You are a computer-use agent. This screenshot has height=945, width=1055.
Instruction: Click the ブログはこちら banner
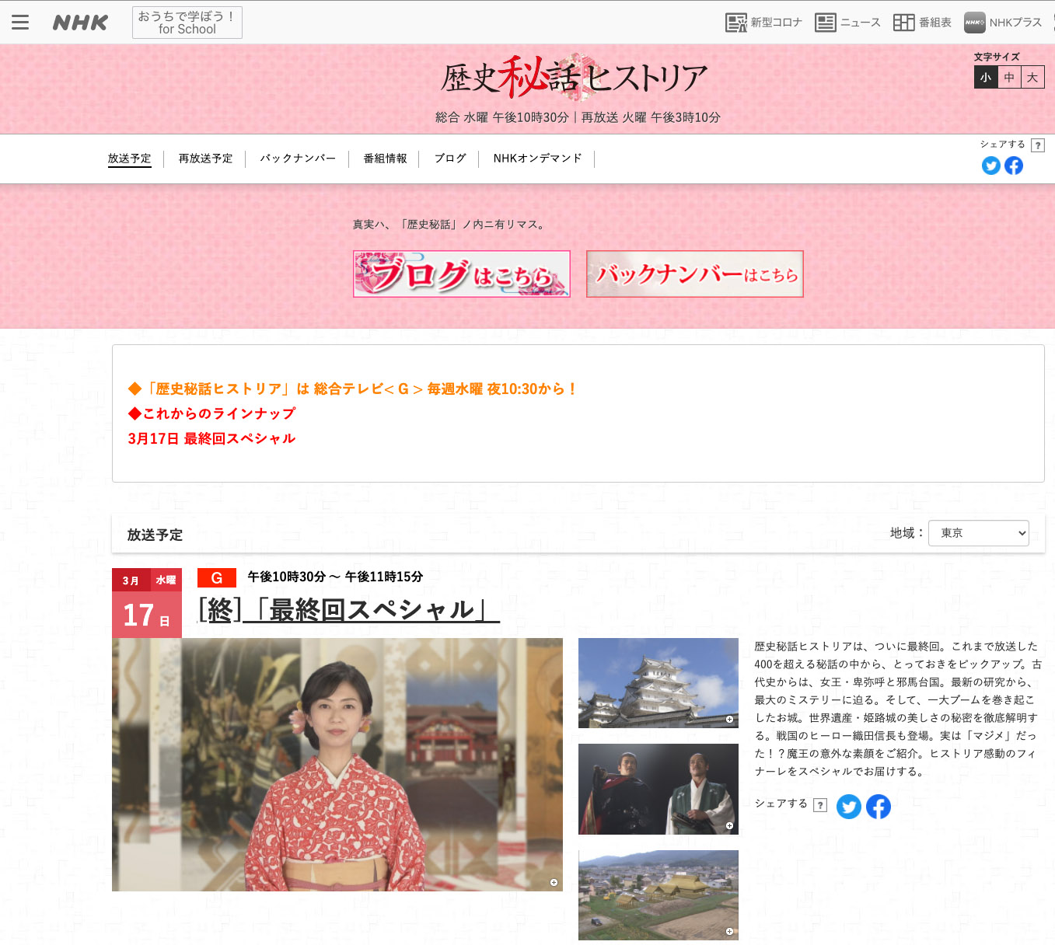(461, 274)
